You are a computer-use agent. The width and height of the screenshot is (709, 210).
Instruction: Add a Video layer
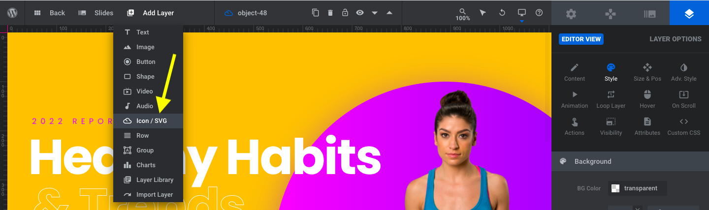point(148,91)
